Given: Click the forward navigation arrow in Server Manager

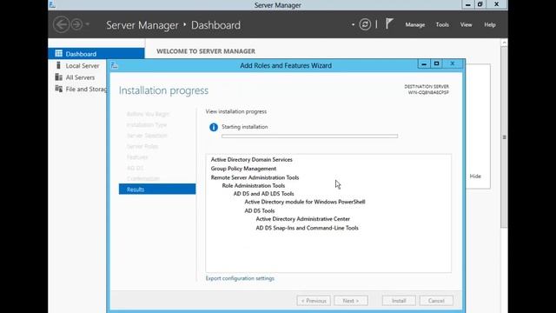Looking at the screenshot, I should pyautogui.click(x=76, y=24).
